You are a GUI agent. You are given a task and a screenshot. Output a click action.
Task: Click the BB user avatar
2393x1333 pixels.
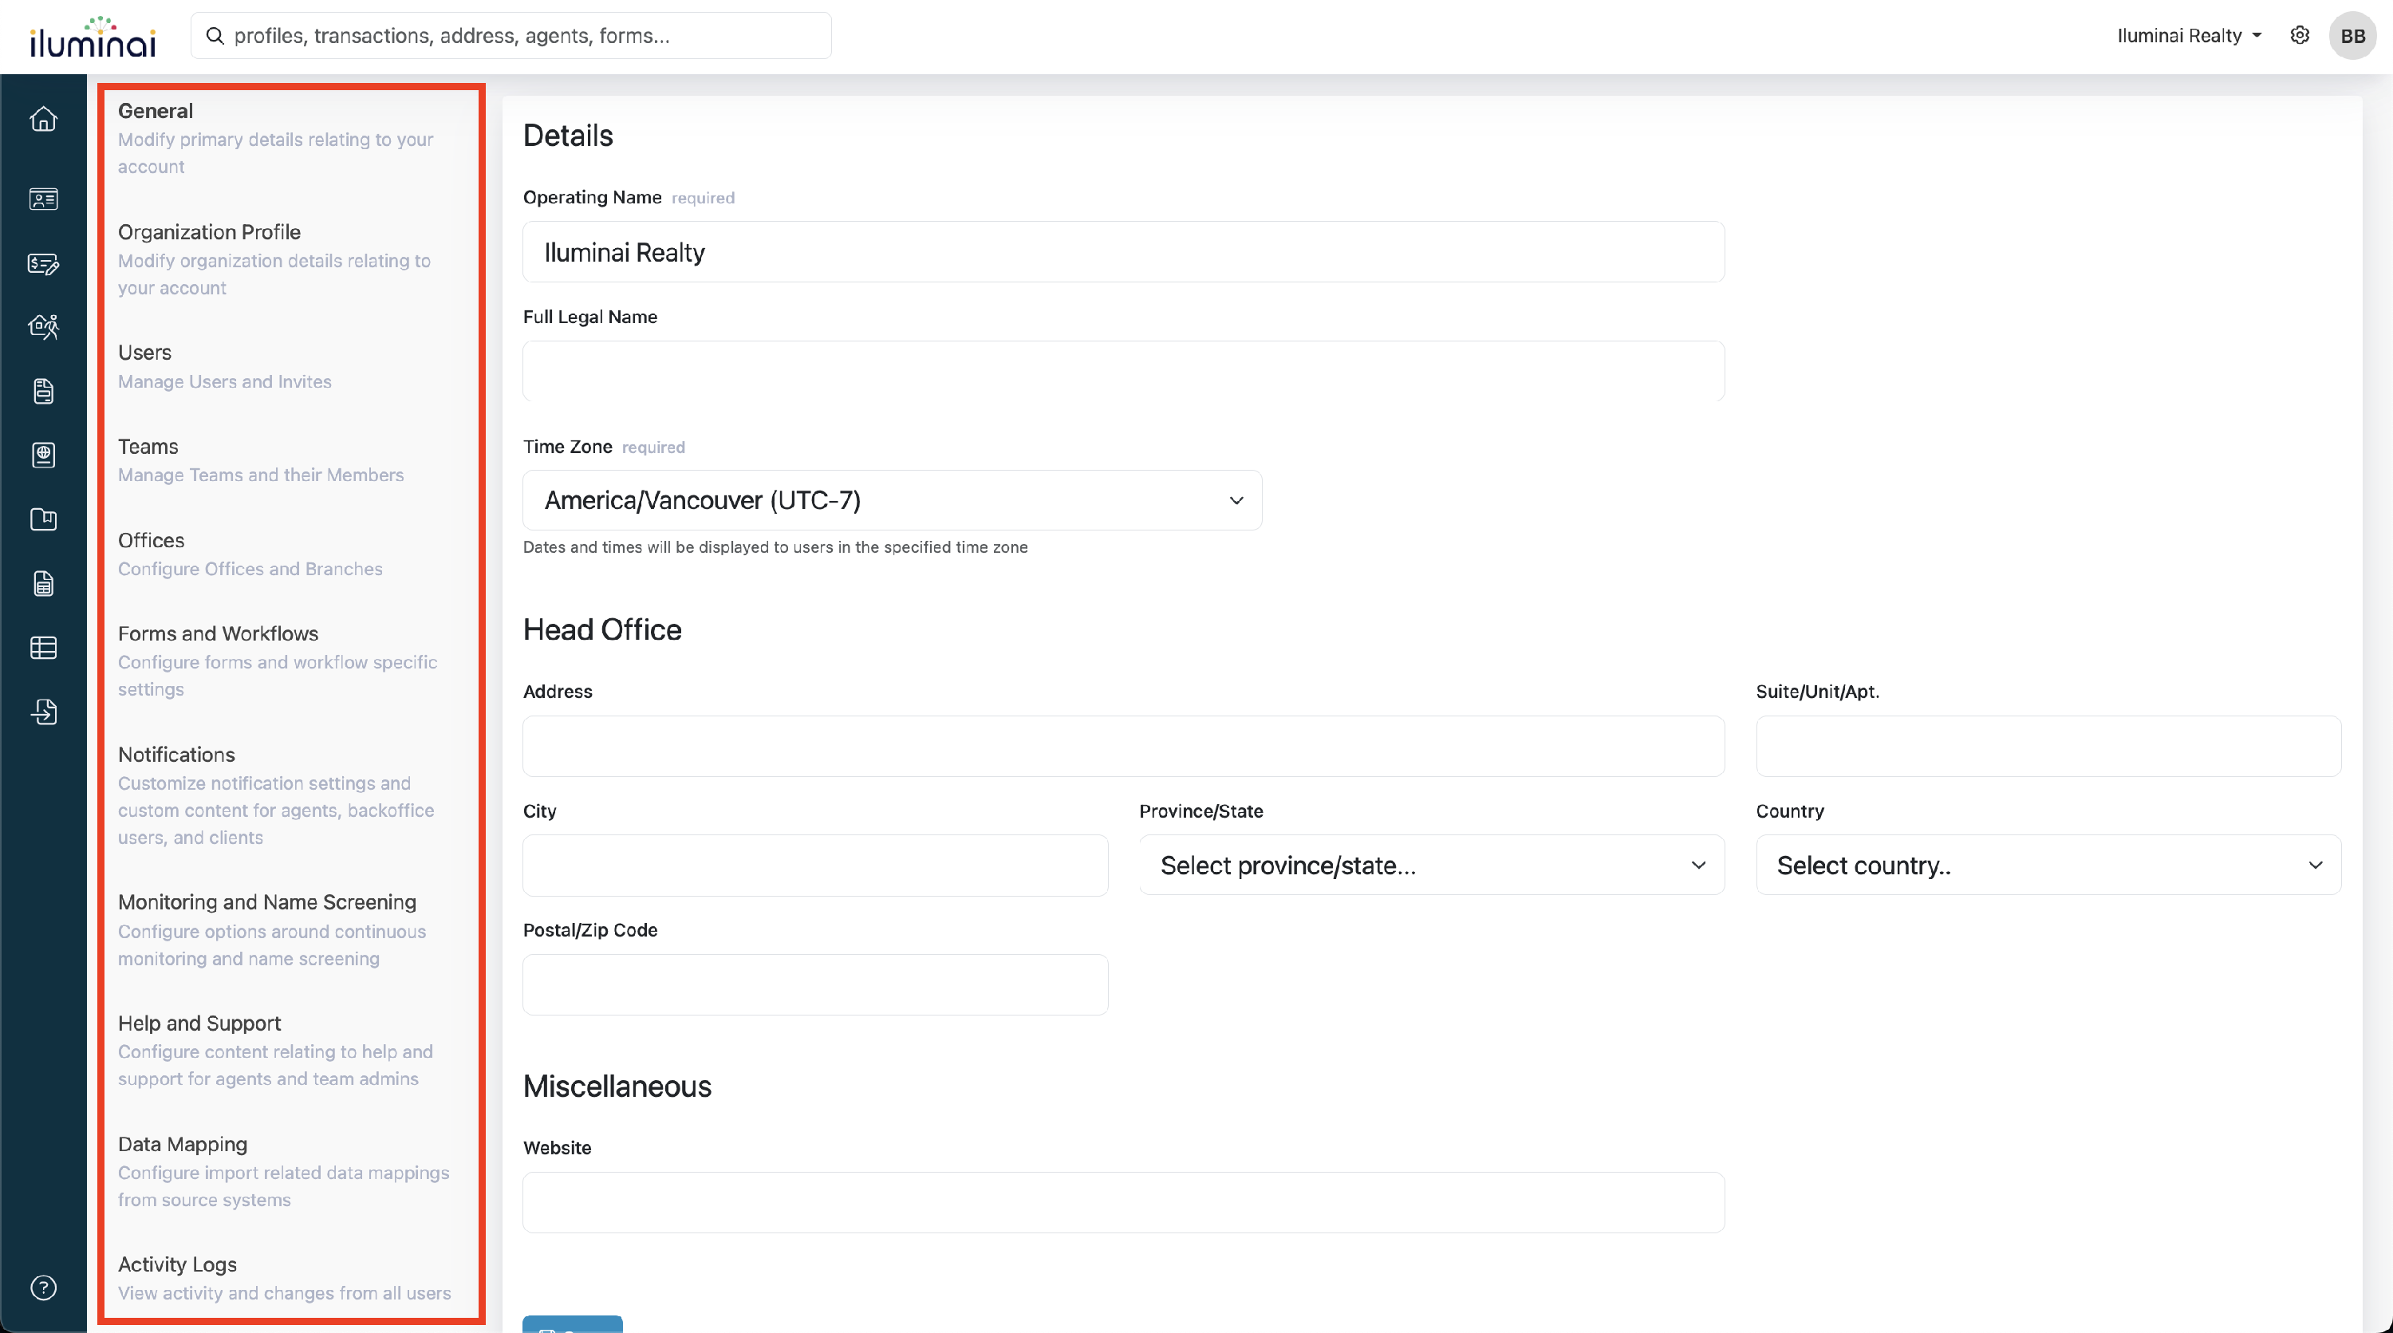point(2352,36)
